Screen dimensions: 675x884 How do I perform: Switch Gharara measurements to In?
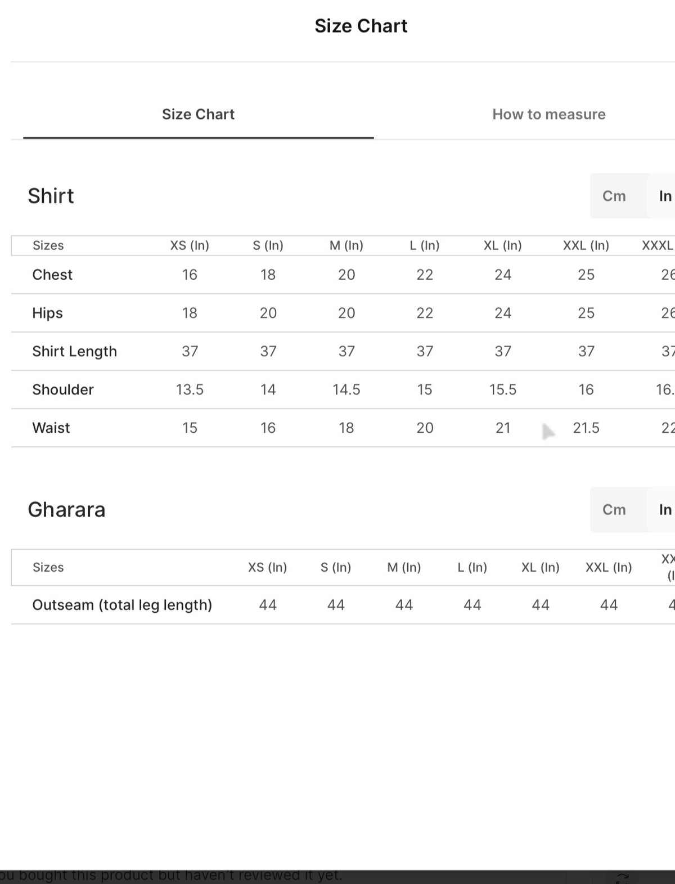pos(665,510)
